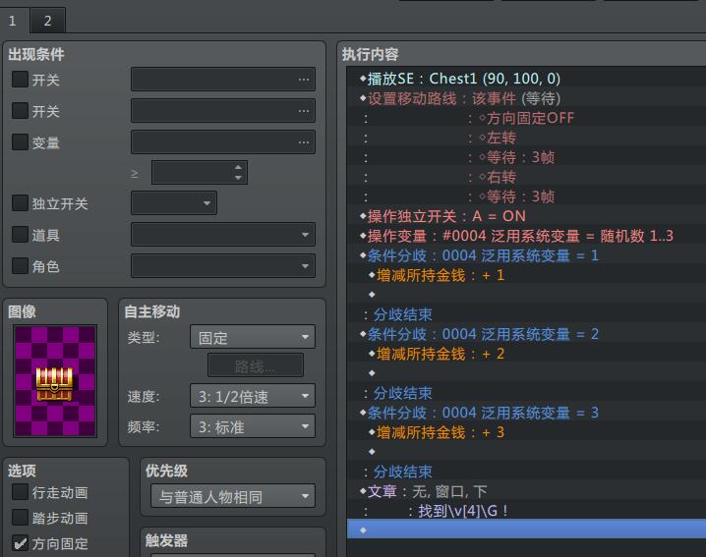Switch to event page tab 1

click(14, 21)
